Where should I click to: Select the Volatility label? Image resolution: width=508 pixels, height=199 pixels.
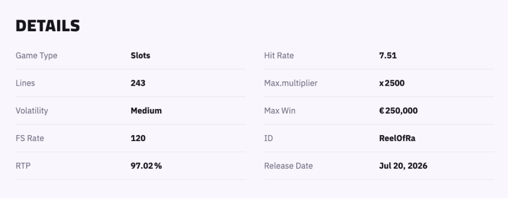click(32, 111)
